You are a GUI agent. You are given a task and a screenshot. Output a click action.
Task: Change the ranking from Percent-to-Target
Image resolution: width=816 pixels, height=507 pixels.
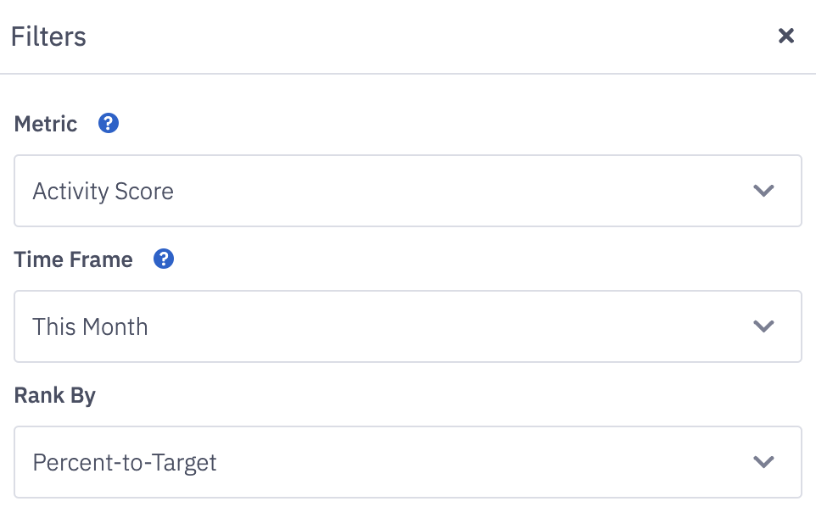click(407, 462)
